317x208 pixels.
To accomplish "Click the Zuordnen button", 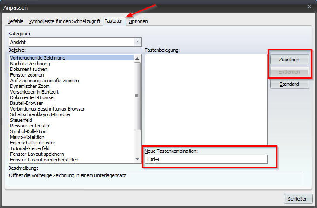I will (x=290, y=59).
